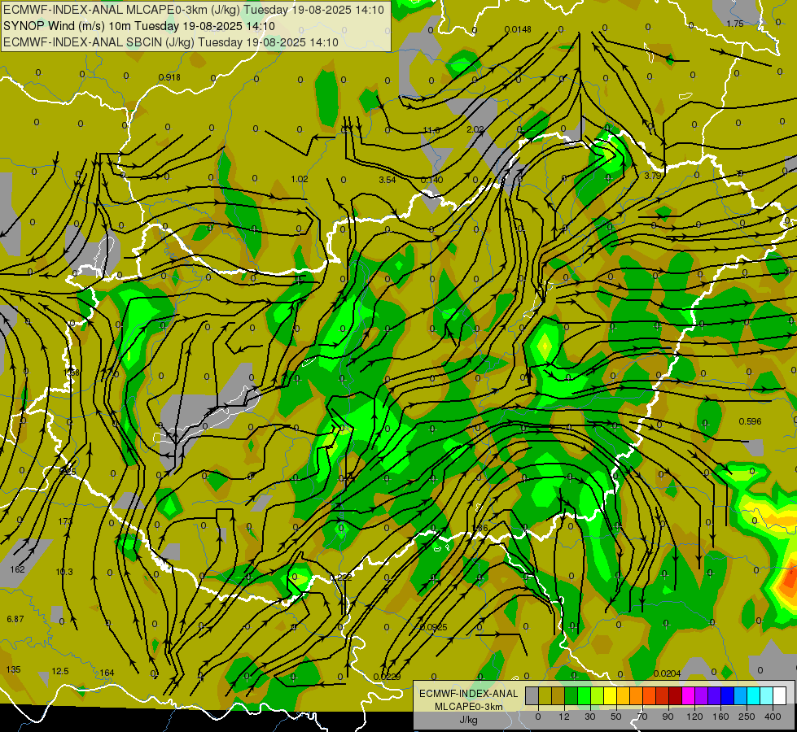This screenshot has width=797, height=732.
Task: Click the legend tick label 250
Action: [747, 717]
